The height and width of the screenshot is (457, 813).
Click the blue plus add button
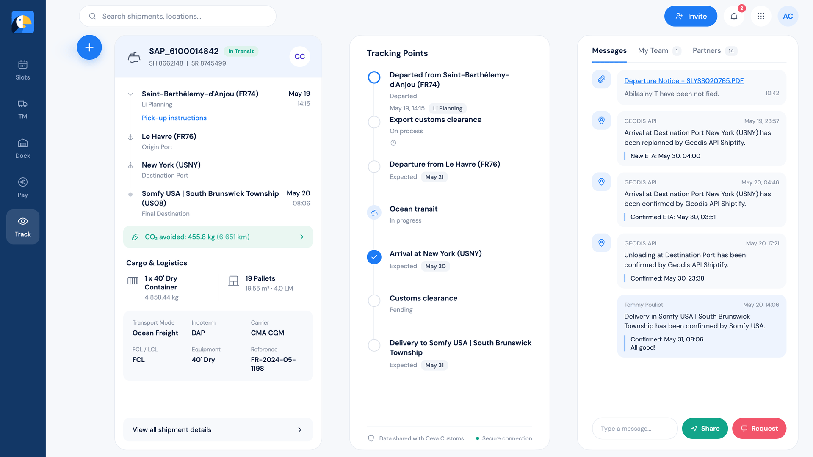pyautogui.click(x=89, y=47)
